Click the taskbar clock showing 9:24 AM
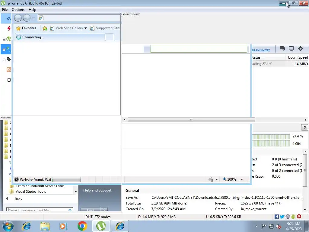 (294, 226)
